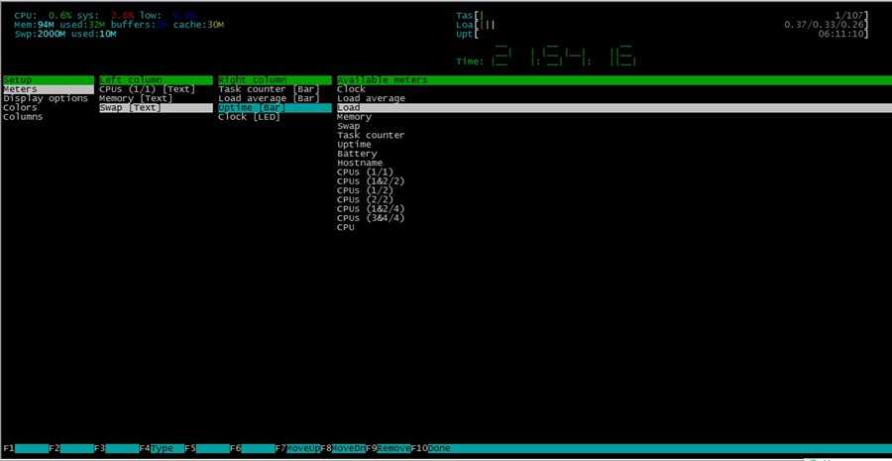Click the CPU text meter line
Screen dimensions: 892x461
(x=106, y=16)
